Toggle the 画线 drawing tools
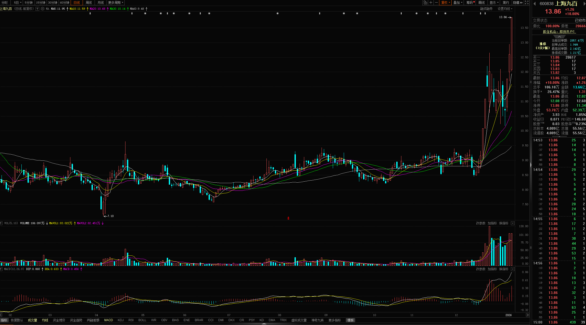The image size is (586, 325). (x=481, y=3)
